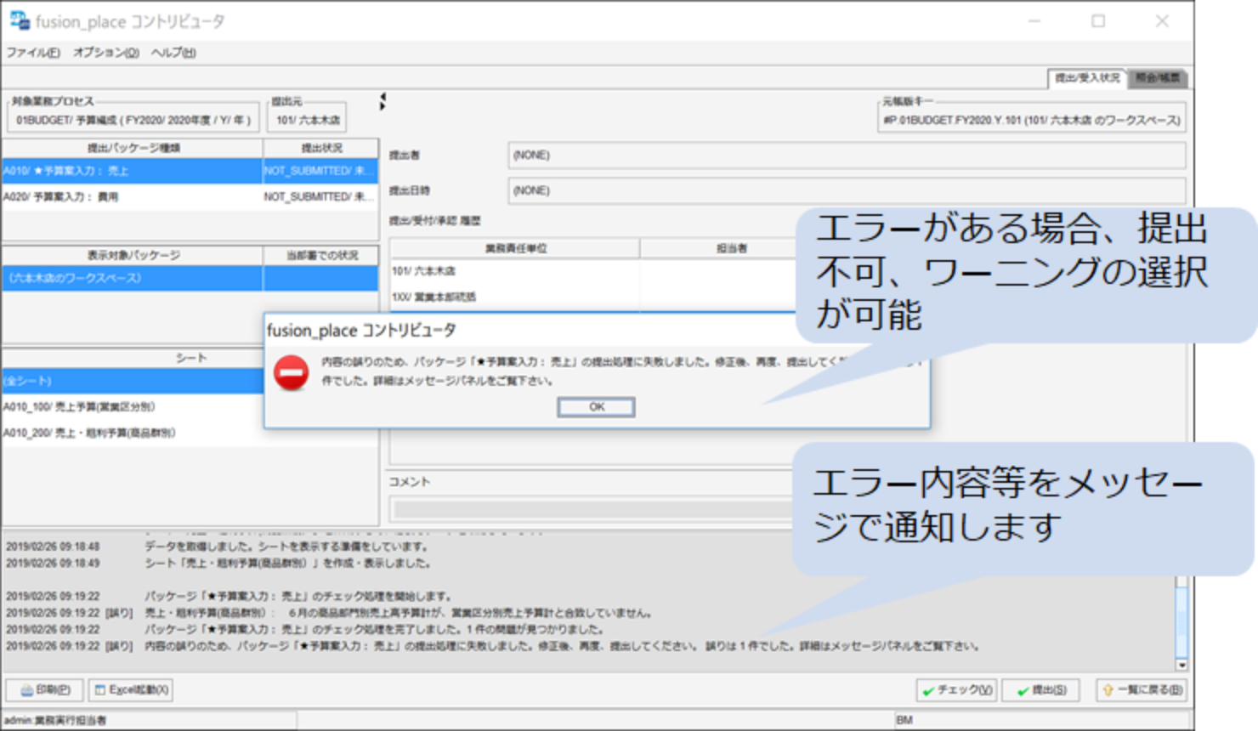Screen dimensions: 1258x731
Task: Click 業務責任単位 column header
Action: click(x=515, y=248)
